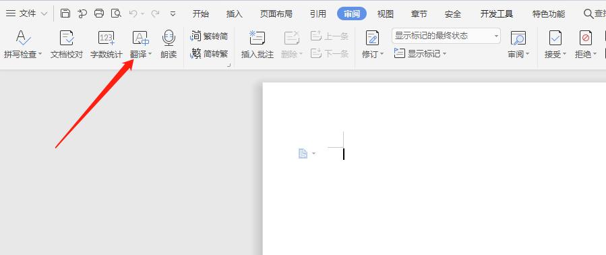This screenshot has width=606, height=255.
Task: Expand the 审阅 pane dropdown arrow
Action: 528,54
